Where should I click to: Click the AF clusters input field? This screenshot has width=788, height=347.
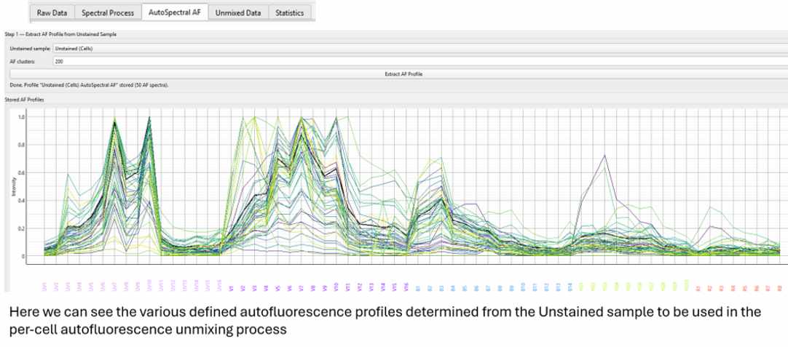[x=419, y=61]
